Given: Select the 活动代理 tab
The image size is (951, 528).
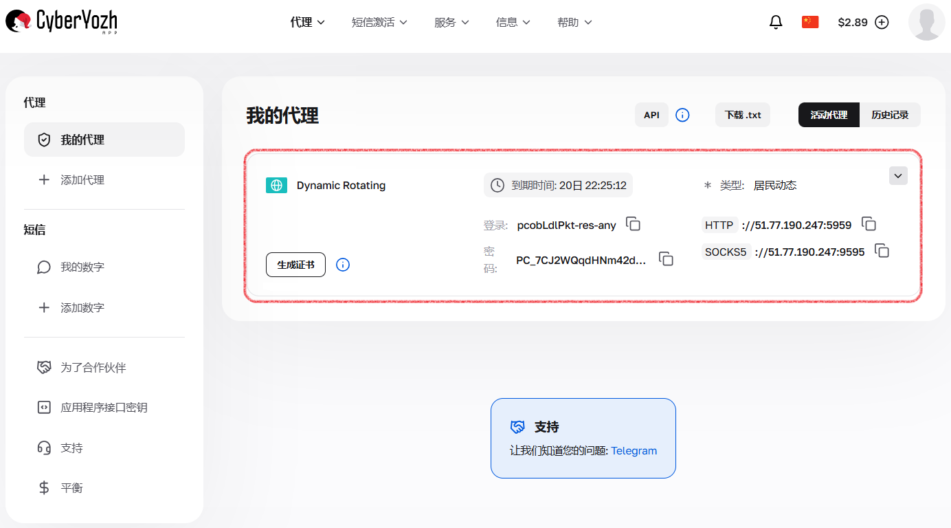Looking at the screenshot, I should [x=828, y=115].
